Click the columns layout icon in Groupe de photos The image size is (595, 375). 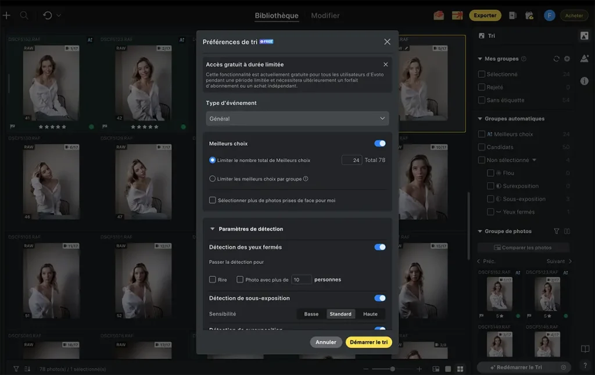pos(567,231)
